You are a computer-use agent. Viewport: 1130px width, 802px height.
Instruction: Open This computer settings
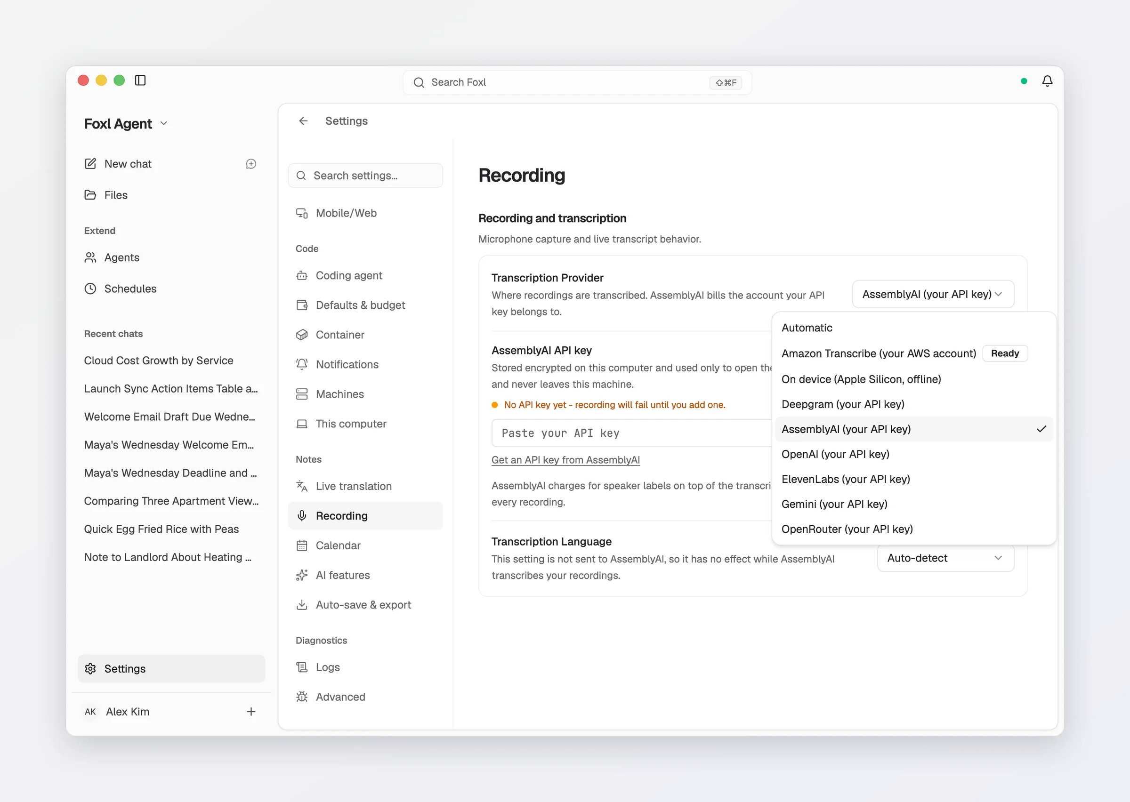coord(365,424)
